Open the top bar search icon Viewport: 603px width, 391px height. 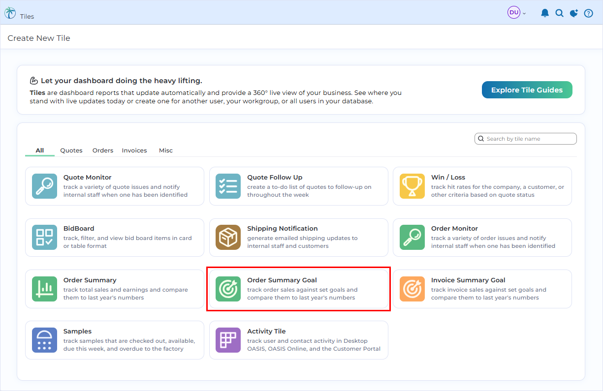559,13
